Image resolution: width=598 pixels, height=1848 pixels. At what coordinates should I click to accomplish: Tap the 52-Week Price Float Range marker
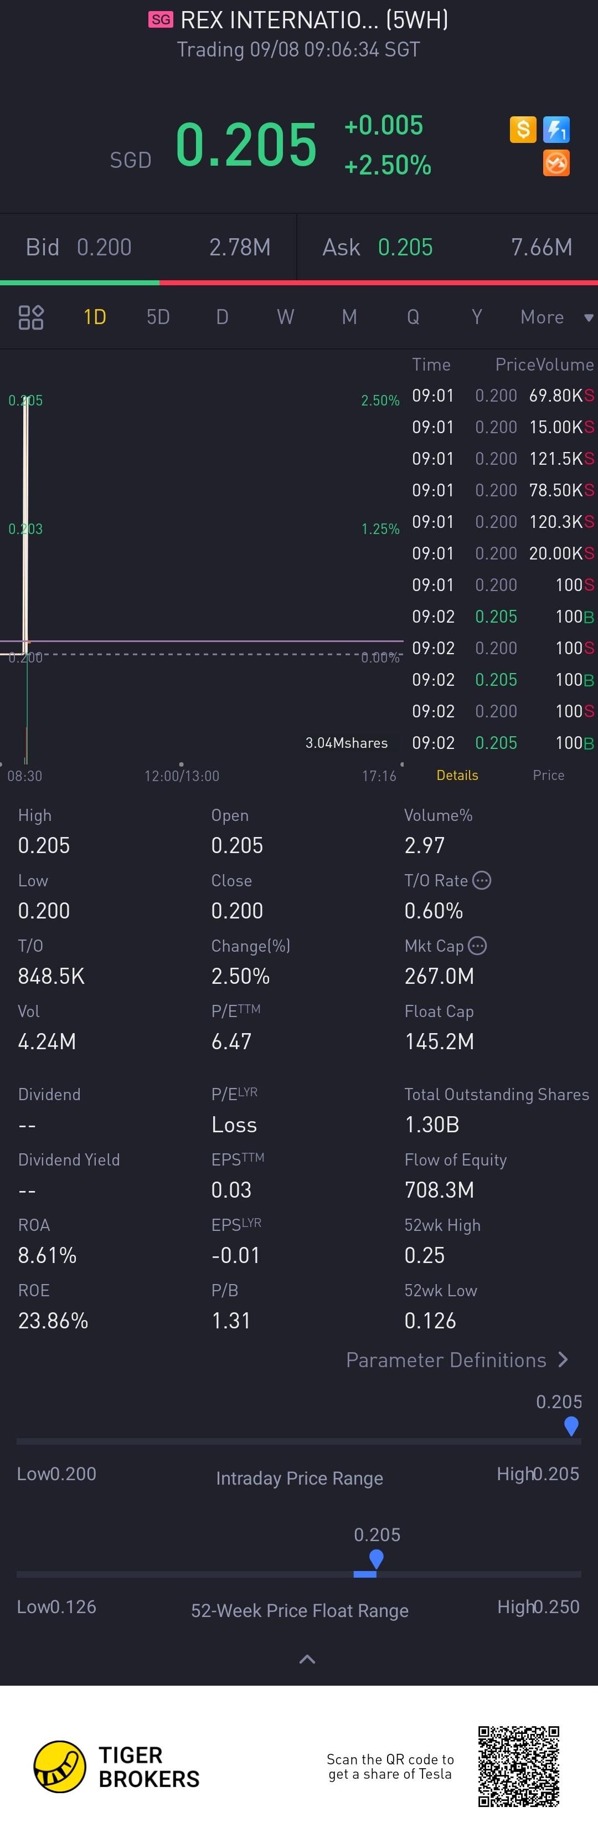[x=376, y=1559]
